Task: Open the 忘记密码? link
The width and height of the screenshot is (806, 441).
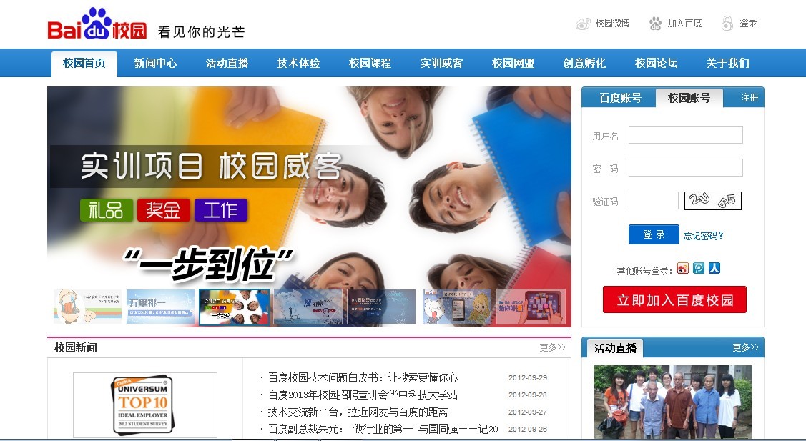Action: click(x=703, y=236)
